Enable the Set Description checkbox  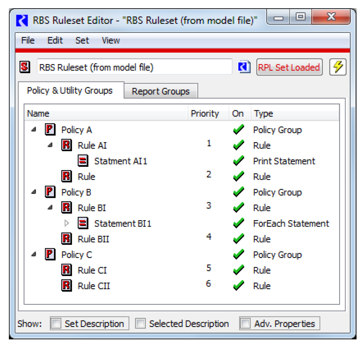tap(56, 324)
